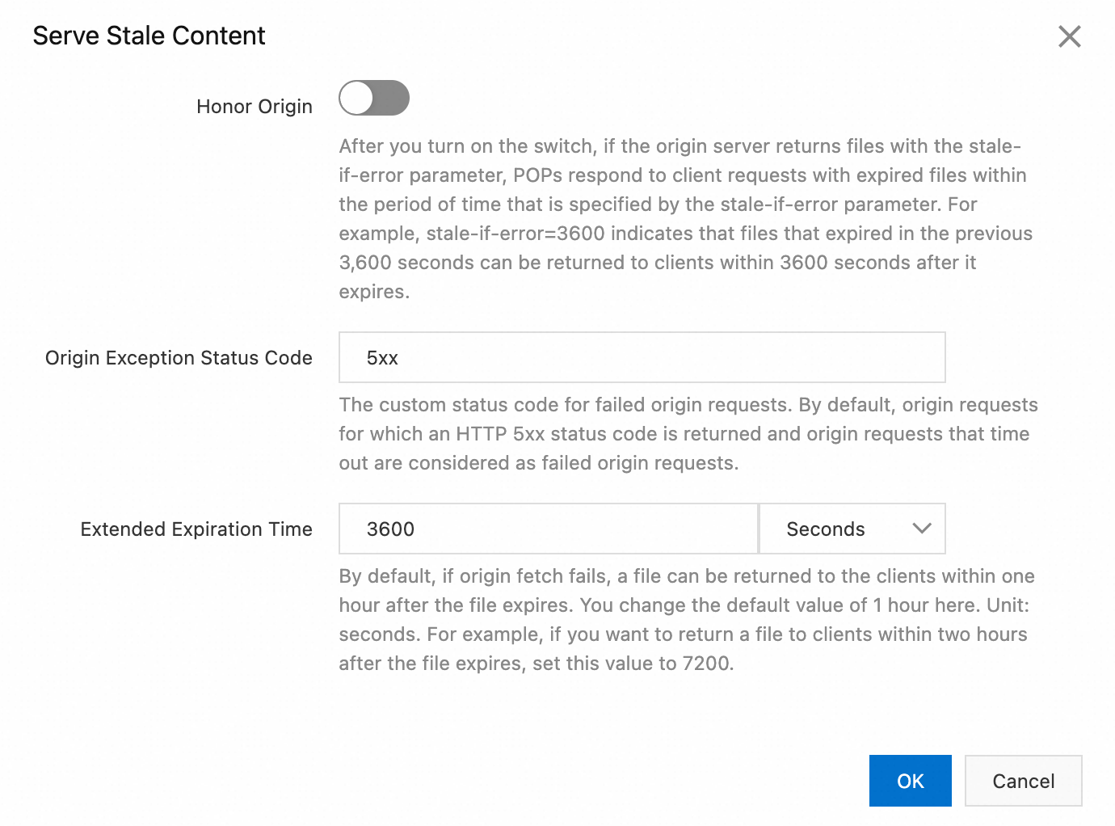Click the 5xx value in status code field

click(382, 358)
